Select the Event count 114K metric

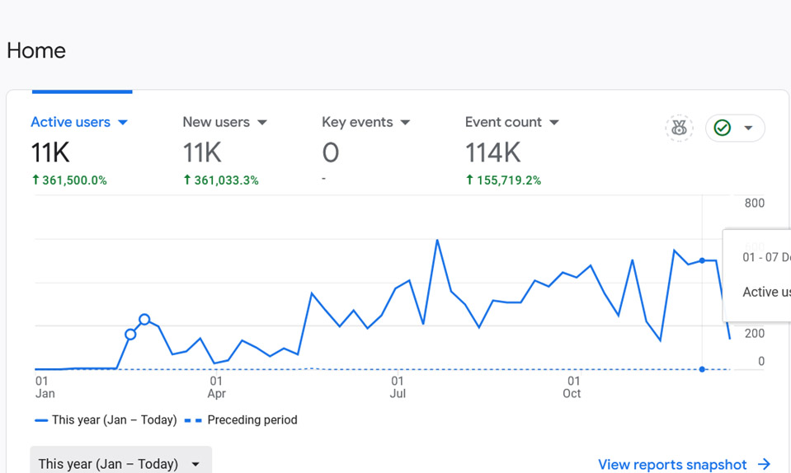click(x=492, y=152)
